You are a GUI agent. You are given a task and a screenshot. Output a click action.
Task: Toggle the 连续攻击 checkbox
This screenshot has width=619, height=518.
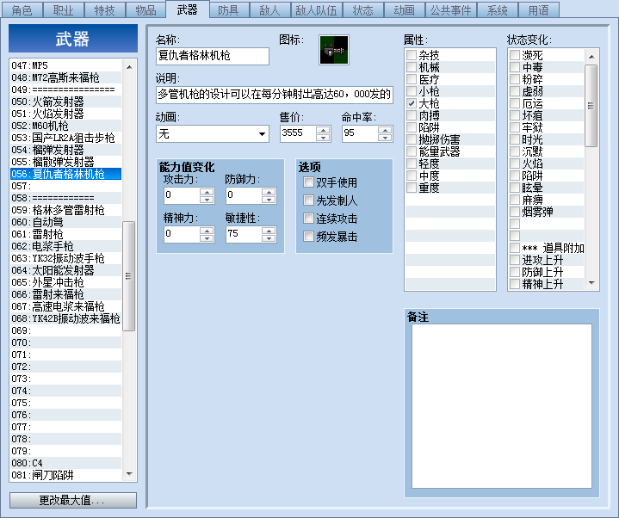click(x=308, y=219)
